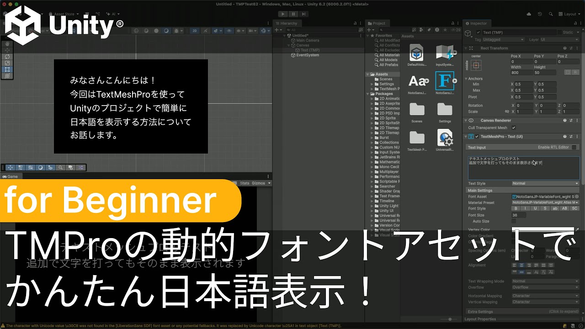Open Scene camera settings dropdown
This screenshot has height=329, width=585.
click(253, 31)
